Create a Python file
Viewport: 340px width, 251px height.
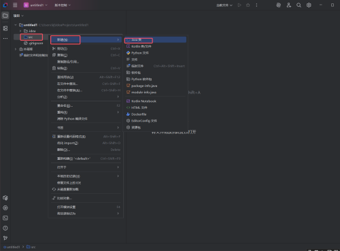[x=155, y=53]
